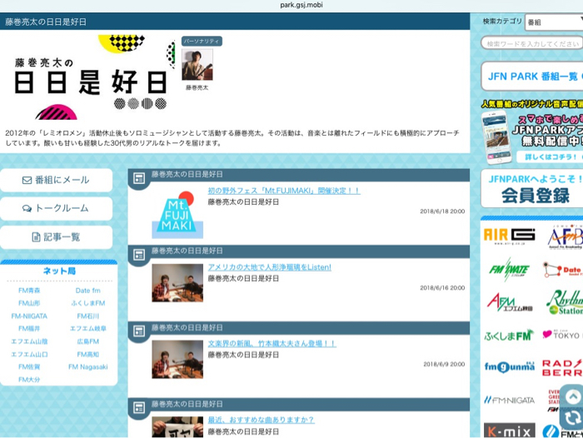The image size is (583, 438).
Task: Open Date fm network station text link
Action: (87, 291)
